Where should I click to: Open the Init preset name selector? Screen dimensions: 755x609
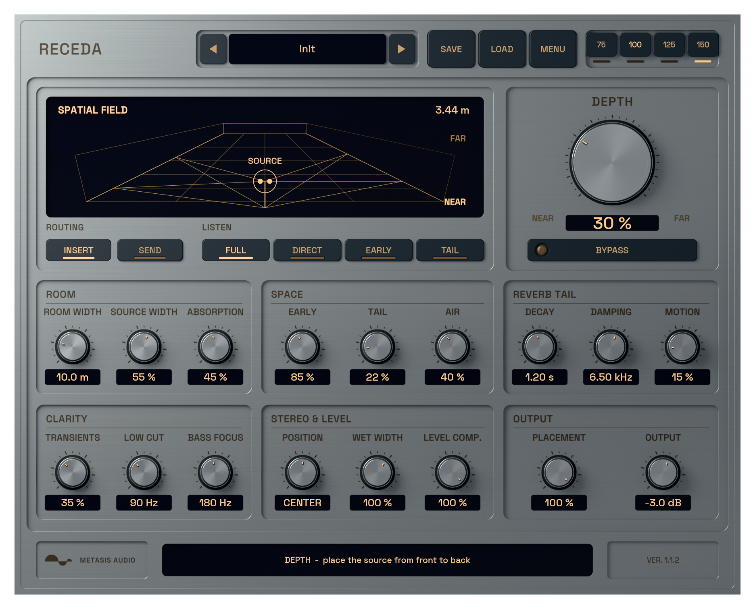[307, 49]
